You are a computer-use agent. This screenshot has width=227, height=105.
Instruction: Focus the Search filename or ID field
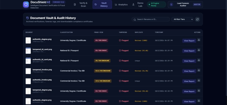point(151,19)
